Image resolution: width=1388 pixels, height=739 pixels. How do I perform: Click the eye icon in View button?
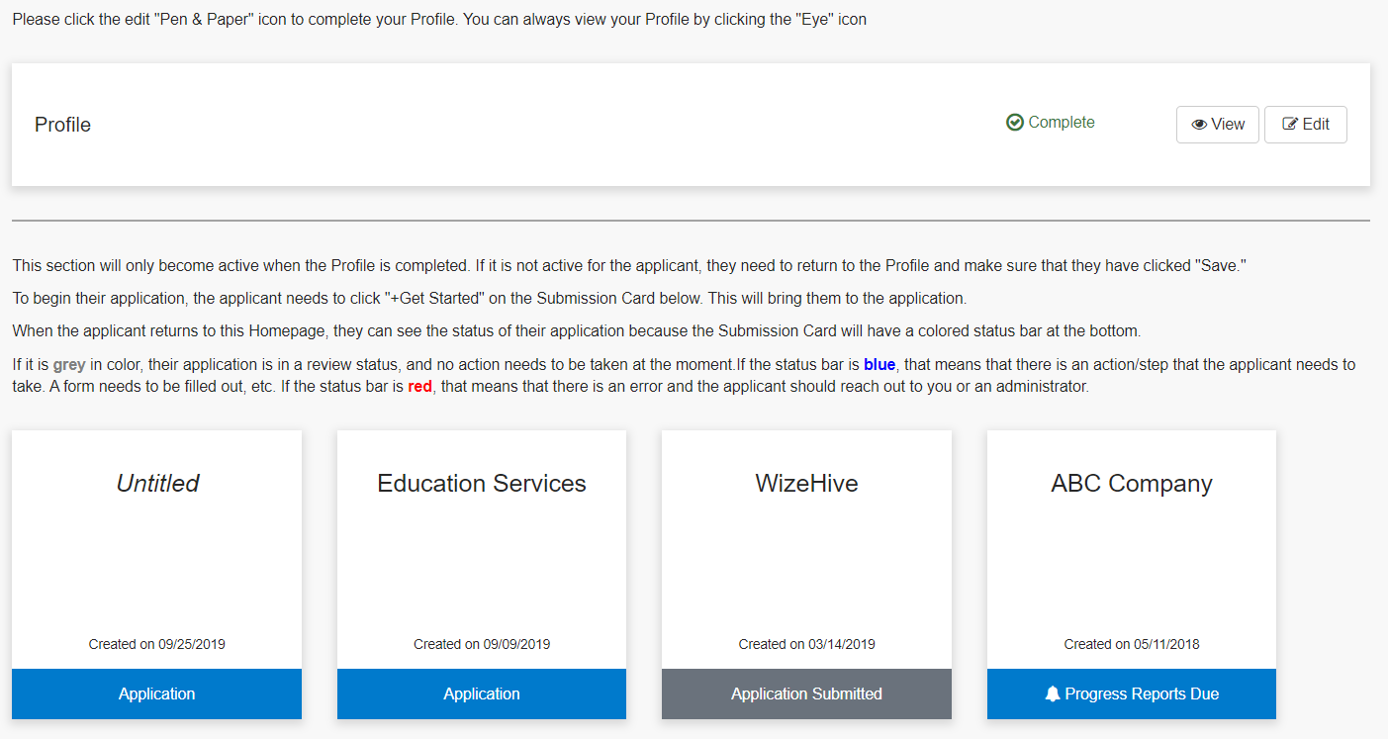click(x=1199, y=125)
